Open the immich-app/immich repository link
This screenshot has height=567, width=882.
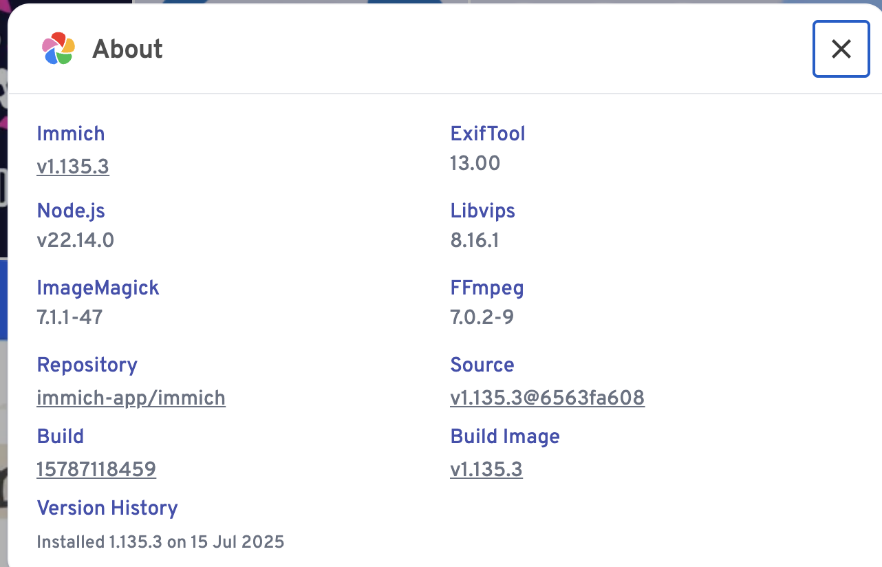click(x=131, y=398)
